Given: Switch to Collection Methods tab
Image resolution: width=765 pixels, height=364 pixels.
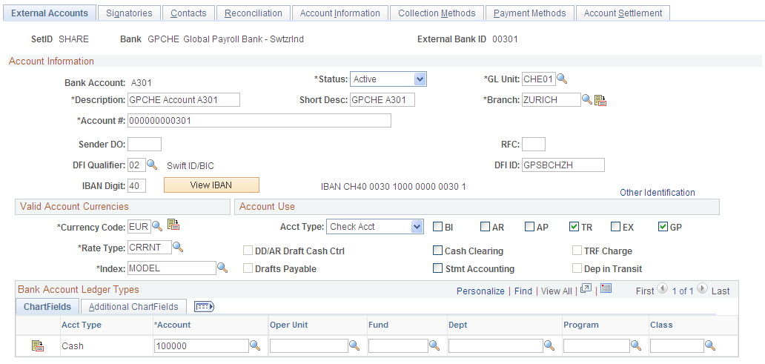Looking at the screenshot, I should click(437, 13).
